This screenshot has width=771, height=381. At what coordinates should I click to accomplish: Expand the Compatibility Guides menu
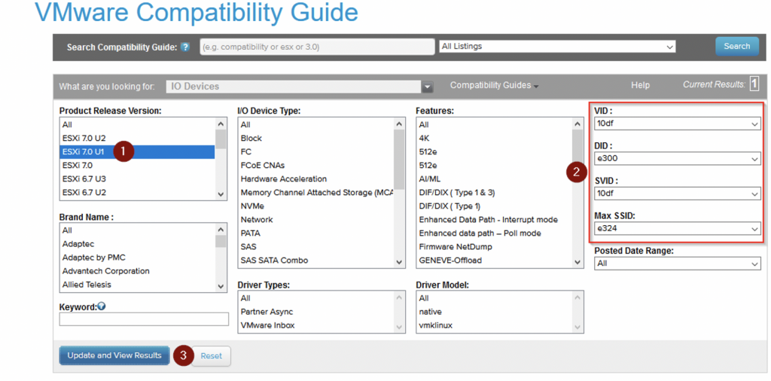494,86
